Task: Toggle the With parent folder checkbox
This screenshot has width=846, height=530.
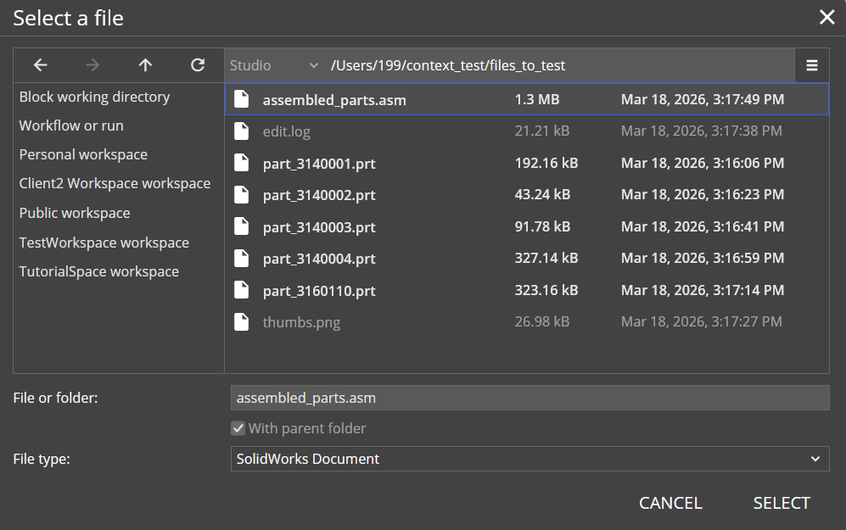Action: (x=238, y=428)
